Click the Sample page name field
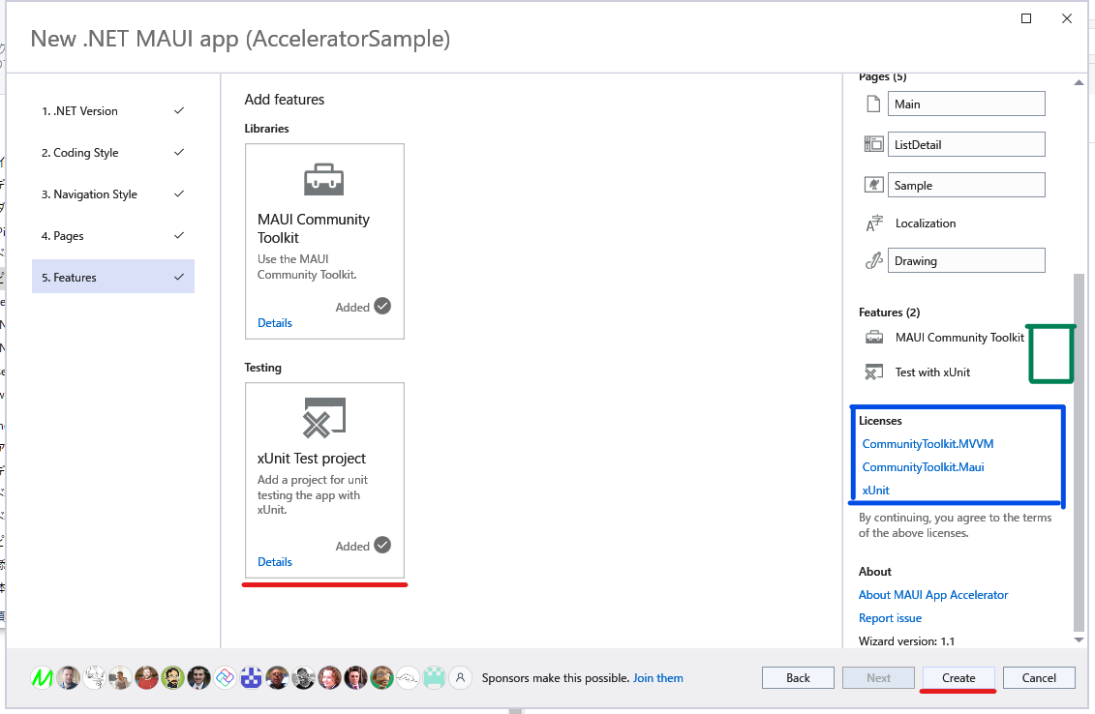This screenshot has width=1095, height=714. click(x=966, y=185)
